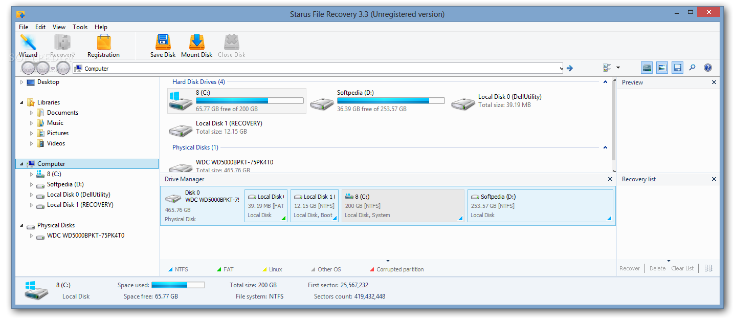
Task: Click the blue help question icon
Action: (708, 68)
